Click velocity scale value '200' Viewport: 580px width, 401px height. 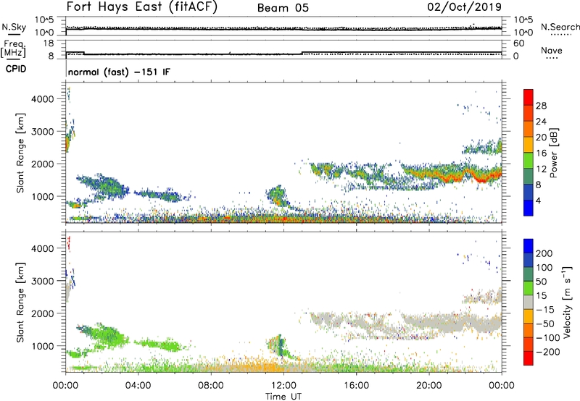click(x=544, y=253)
